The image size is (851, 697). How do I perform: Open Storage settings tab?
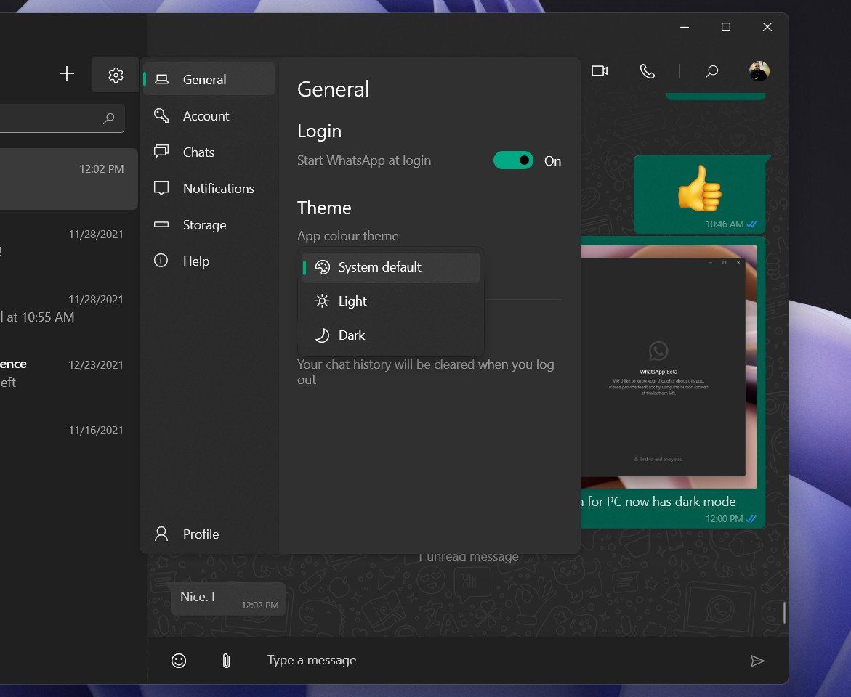click(x=209, y=224)
